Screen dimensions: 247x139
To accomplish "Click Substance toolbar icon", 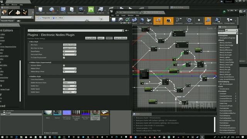I will pos(199,21).
